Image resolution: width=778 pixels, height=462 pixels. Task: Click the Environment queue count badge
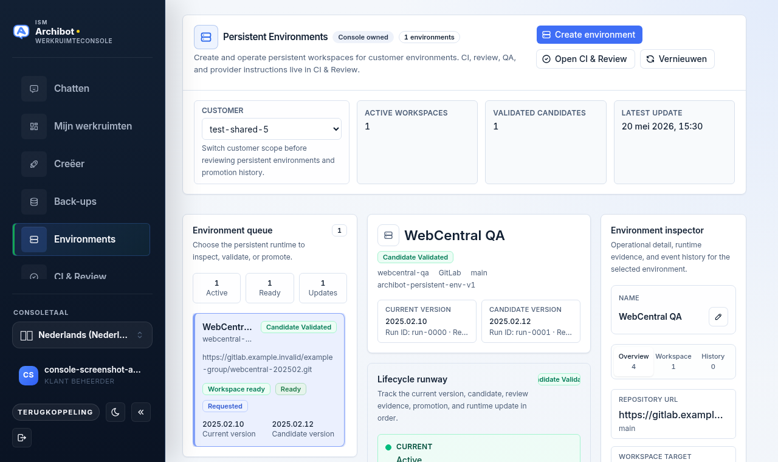pos(339,230)
